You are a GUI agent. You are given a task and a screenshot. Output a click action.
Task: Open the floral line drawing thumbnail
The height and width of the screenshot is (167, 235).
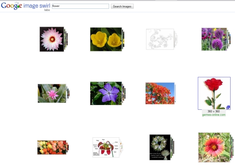click(160, 39)
